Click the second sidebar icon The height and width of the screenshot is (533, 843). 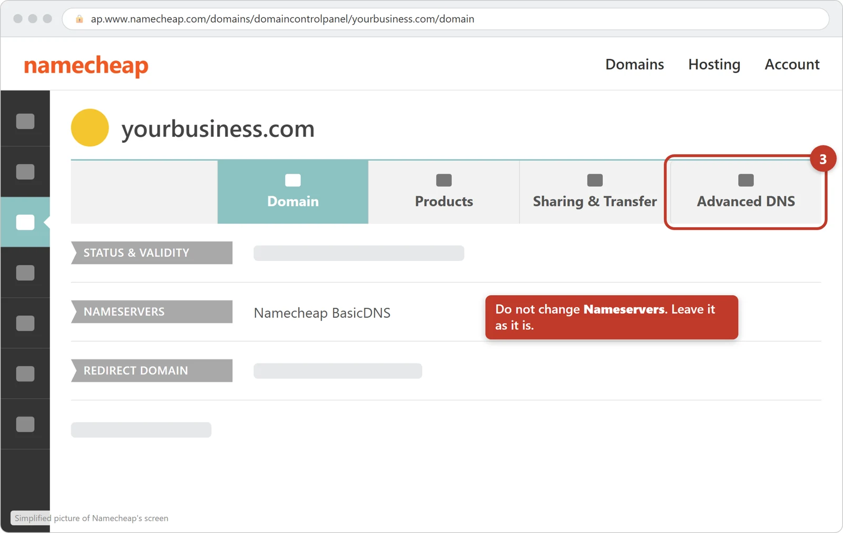[25, 172]
